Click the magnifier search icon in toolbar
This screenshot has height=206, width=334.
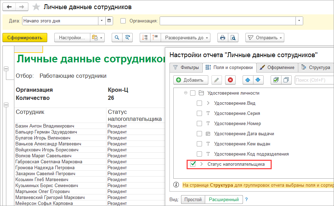tap(117, 37)
